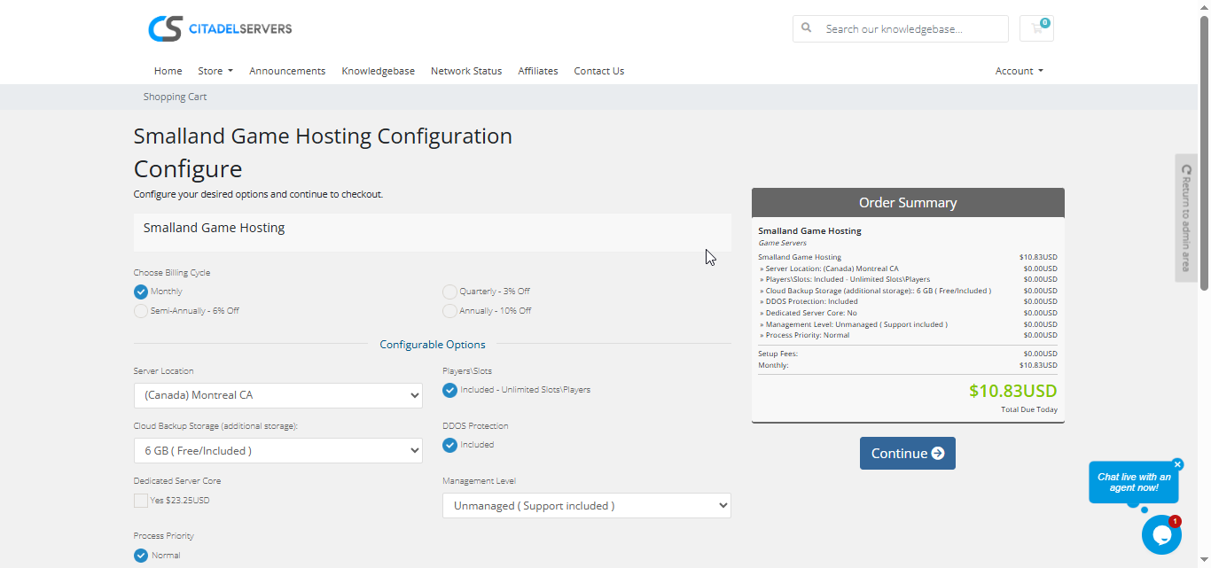Expand the Cloud Backup Storage dropdown
Viewport: 1211px width, 568px height.
click(x=277, y=450)
